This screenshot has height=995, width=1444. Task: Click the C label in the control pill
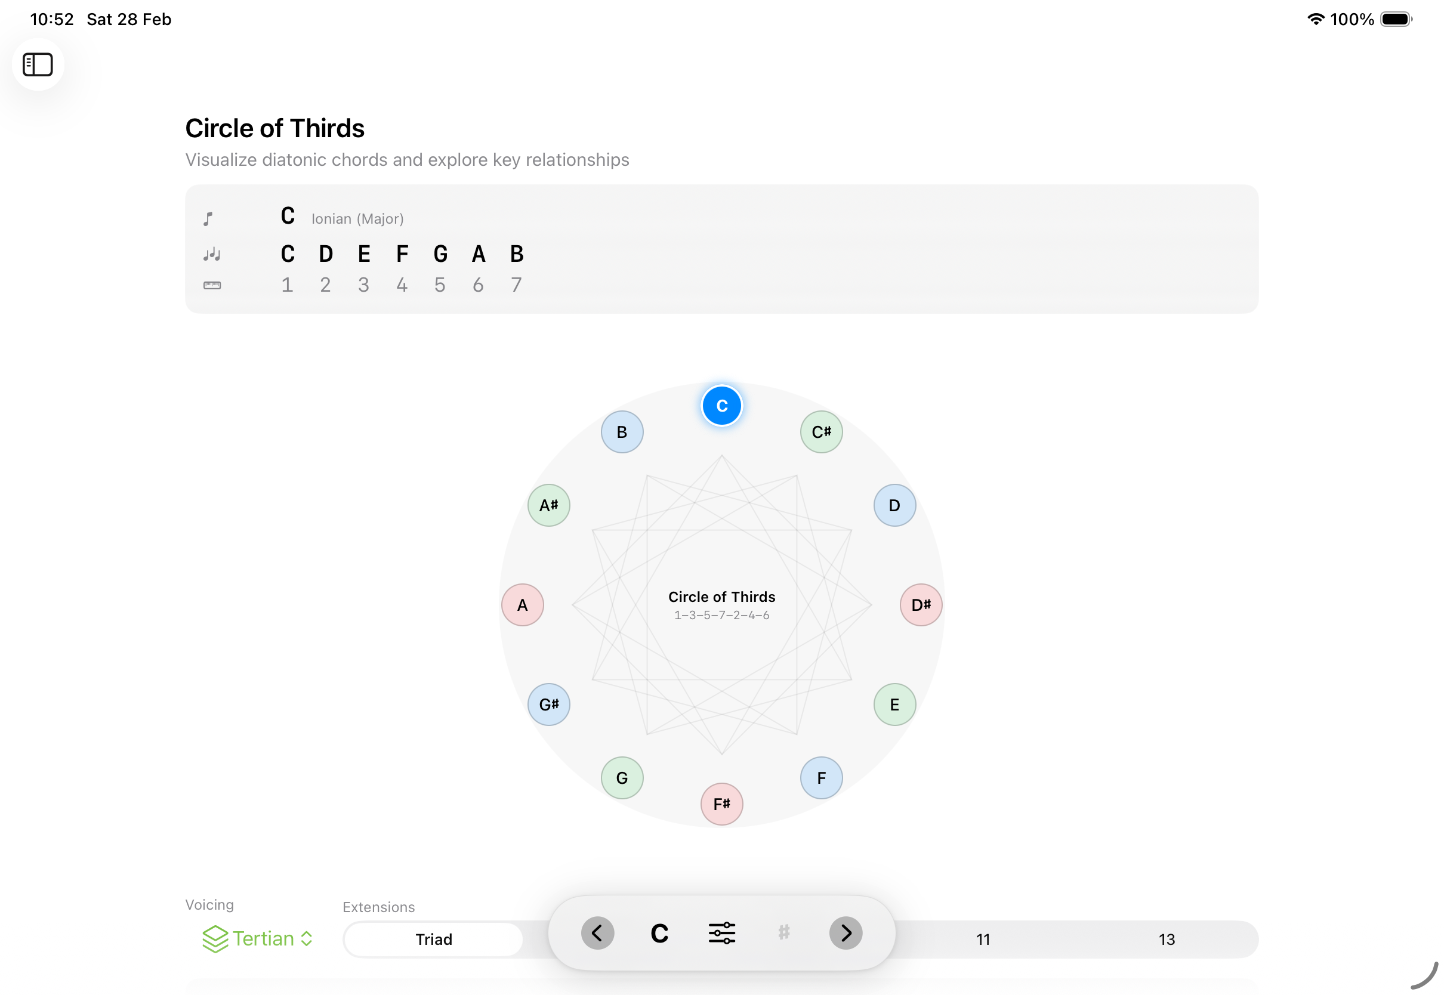pyautogui.click(x=659, y=934)
